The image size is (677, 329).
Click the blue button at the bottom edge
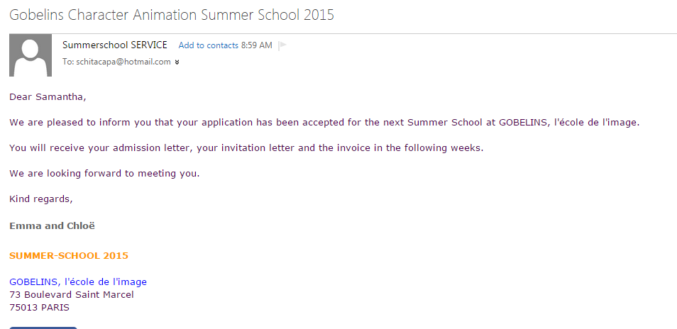43,328
